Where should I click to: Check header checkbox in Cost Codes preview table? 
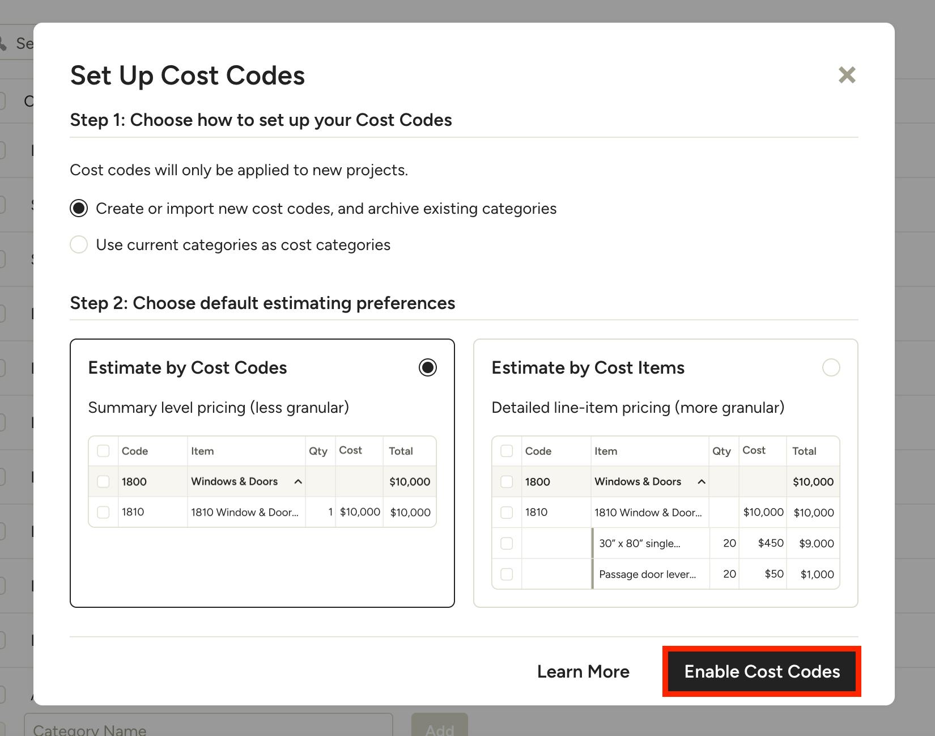tap(103, 451)
